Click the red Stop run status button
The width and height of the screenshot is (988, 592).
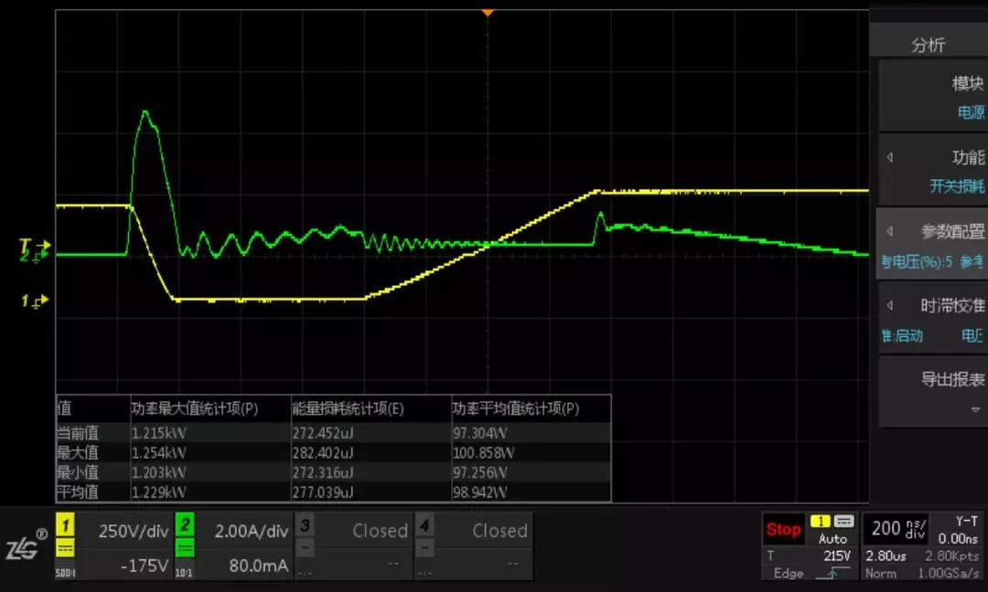(x=782, y=530)
